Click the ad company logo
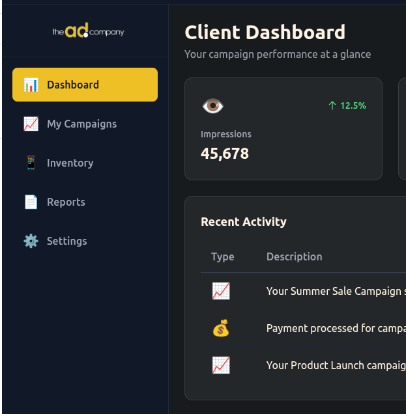This screenshot has height=414, width=406. tap(88, 31)
